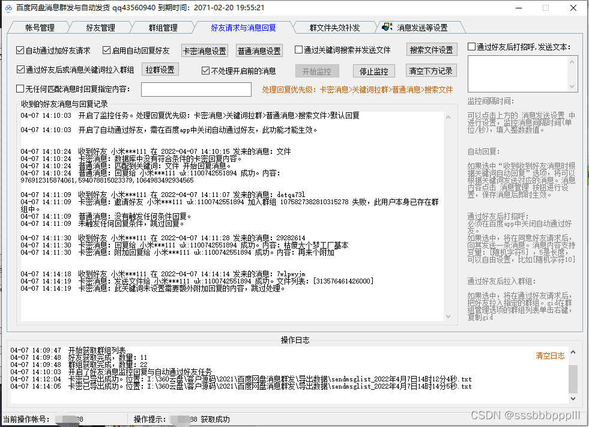
Task: Click the 操作日志 scroll down arrow
Action: pyautogui.click(x=573, y=398)
